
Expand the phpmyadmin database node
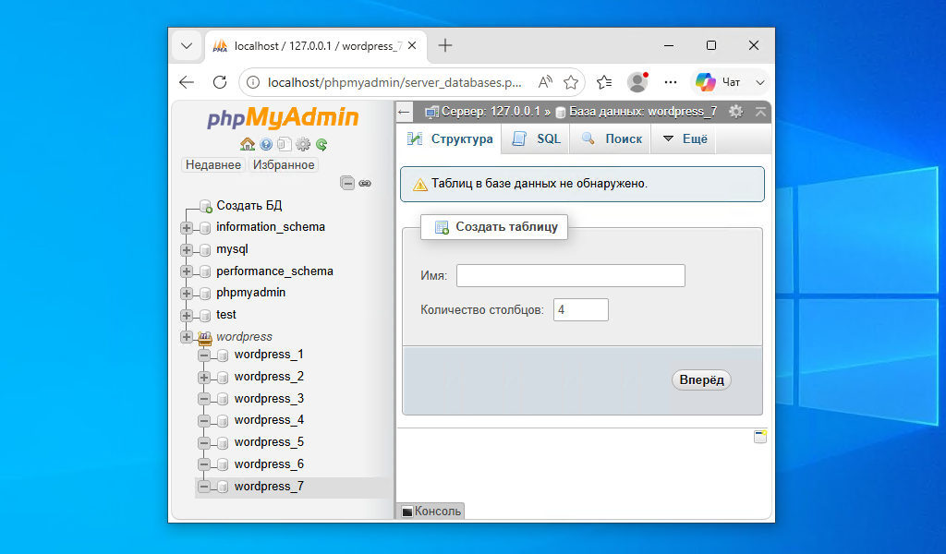(x=187, y=294)
